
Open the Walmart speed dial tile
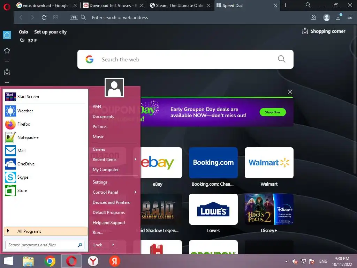click(269, 163)
